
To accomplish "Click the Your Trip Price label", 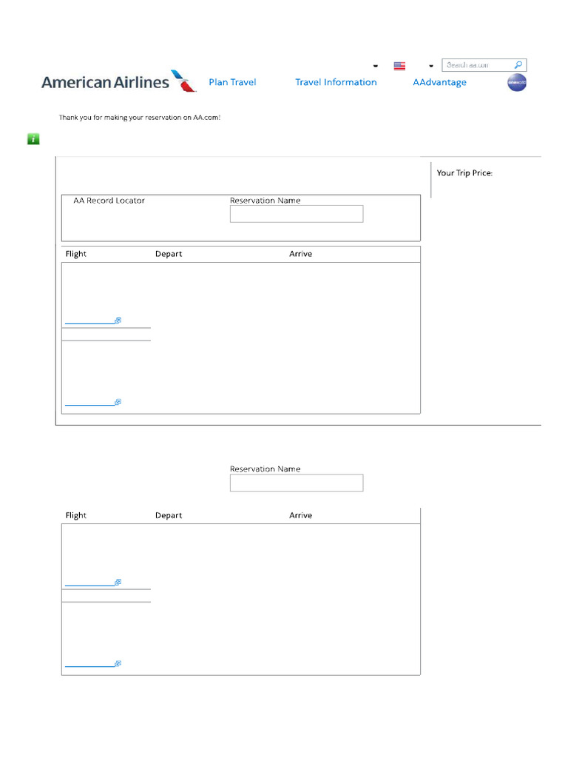I will pyautogui.click(x=464, y=173).
